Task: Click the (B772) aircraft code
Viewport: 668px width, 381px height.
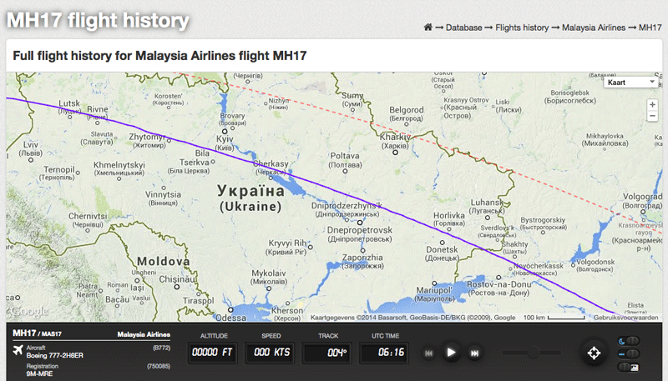Action: (162, 348)
